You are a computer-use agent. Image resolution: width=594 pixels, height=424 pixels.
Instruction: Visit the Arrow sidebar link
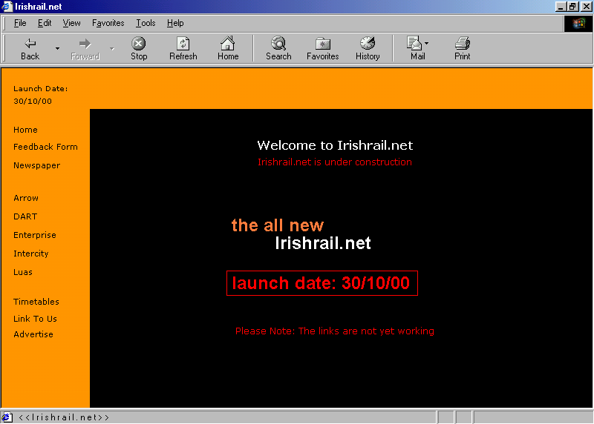(x=26, y=198)
